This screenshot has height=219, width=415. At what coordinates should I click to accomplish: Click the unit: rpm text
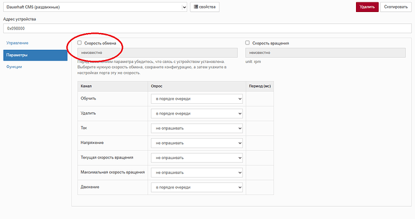click(253, 62)
